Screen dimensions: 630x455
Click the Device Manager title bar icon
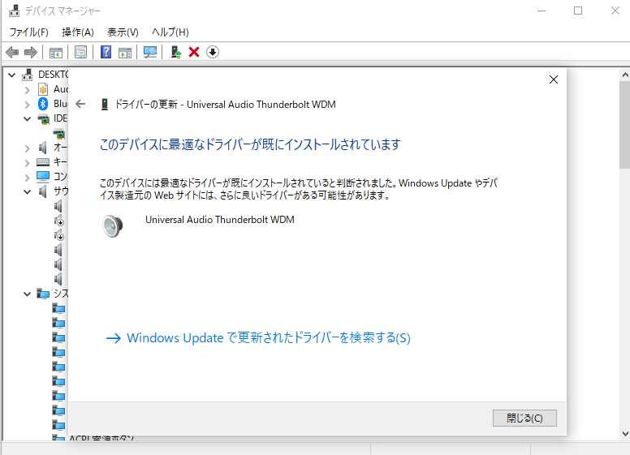(14, 11)
